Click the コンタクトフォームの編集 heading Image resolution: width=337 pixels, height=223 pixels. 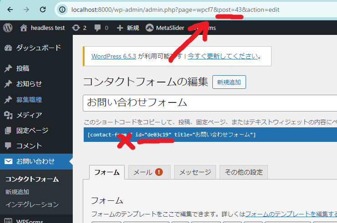click(x=146, y=82)
